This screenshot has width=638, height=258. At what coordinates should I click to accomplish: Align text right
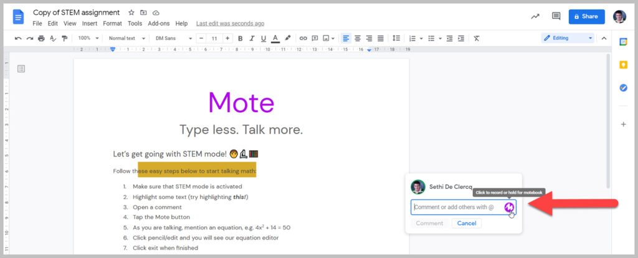pyautogui.click(x=369, y=38)
